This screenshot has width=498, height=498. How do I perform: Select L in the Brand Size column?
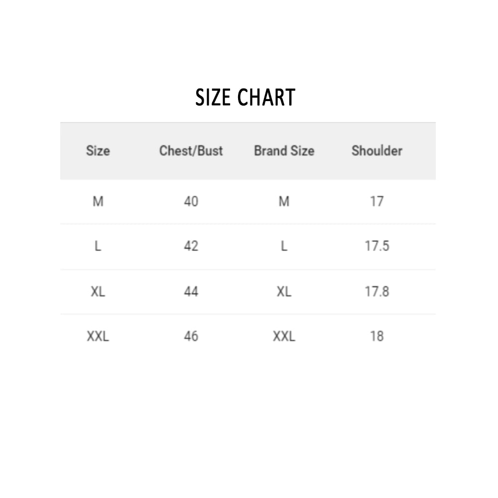click(284, 247)
